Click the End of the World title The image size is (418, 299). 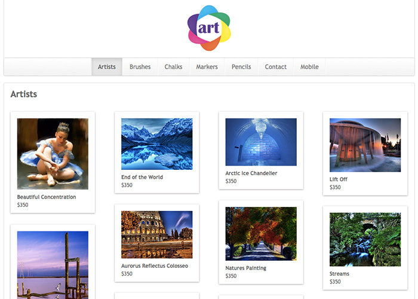[x=142, y=177]
